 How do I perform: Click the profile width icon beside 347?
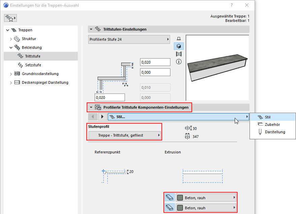coord(187,136)
